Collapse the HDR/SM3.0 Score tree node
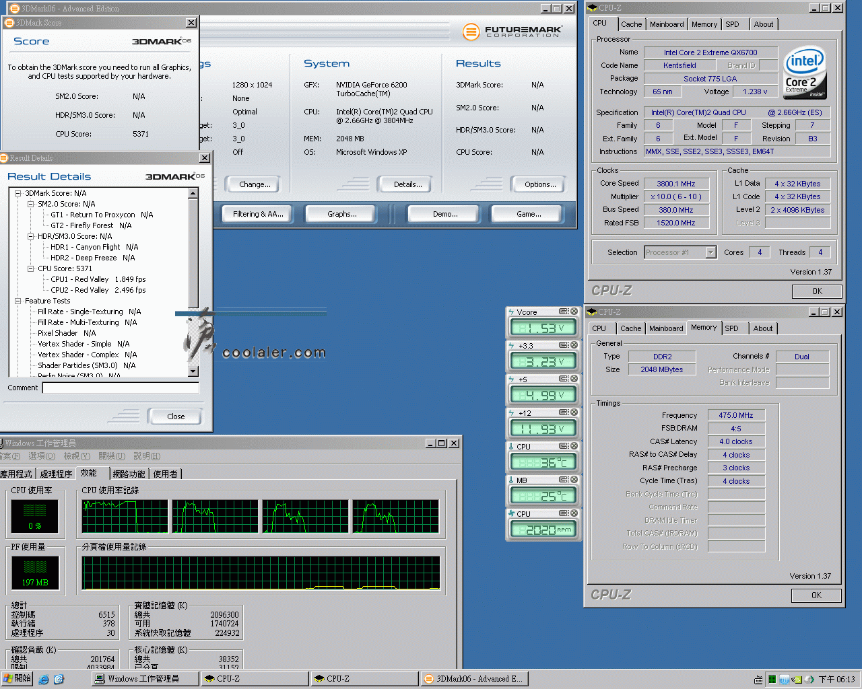 point(30,236)
